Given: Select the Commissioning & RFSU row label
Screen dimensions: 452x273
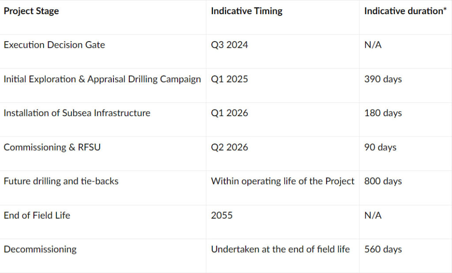Looking at the screenshot, I should tap(52, 147).
